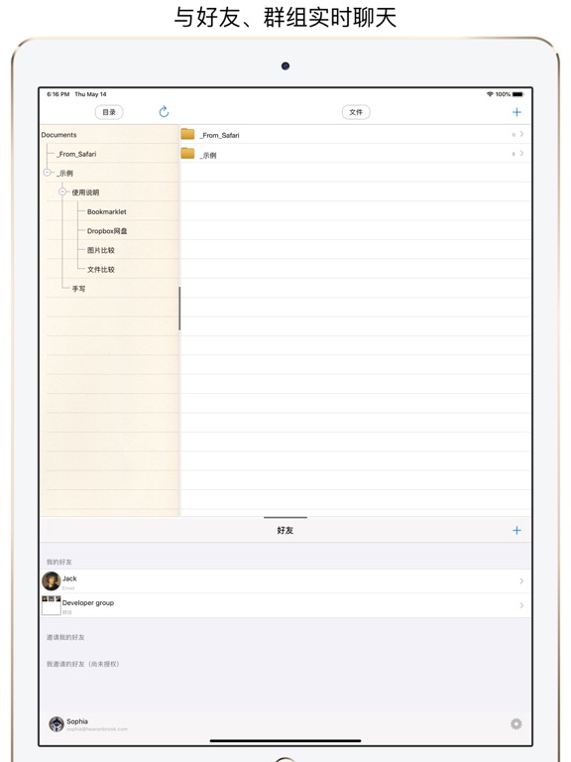Open chevron on Jack's row
571x762 pixels.
[521, 581]
